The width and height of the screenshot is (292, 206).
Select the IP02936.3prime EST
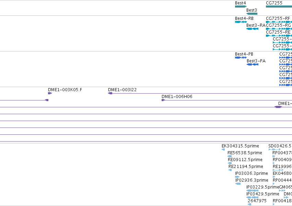coord(238,184)
